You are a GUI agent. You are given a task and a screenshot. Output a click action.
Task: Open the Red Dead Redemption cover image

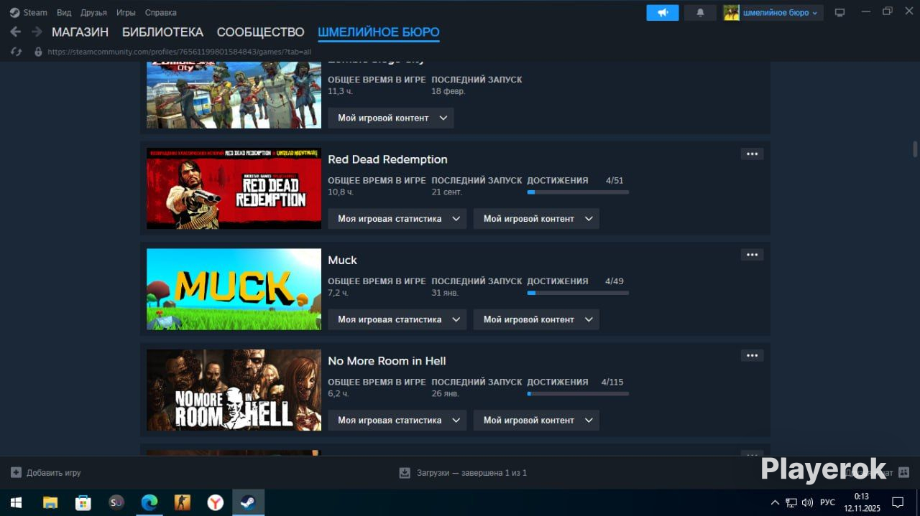click(234, 189)
